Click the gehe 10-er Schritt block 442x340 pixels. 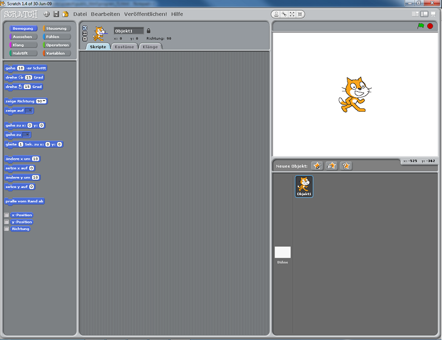tap(25, 68)
